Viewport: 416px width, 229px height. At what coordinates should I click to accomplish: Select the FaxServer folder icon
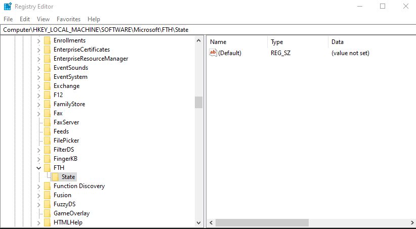[47, 122]
